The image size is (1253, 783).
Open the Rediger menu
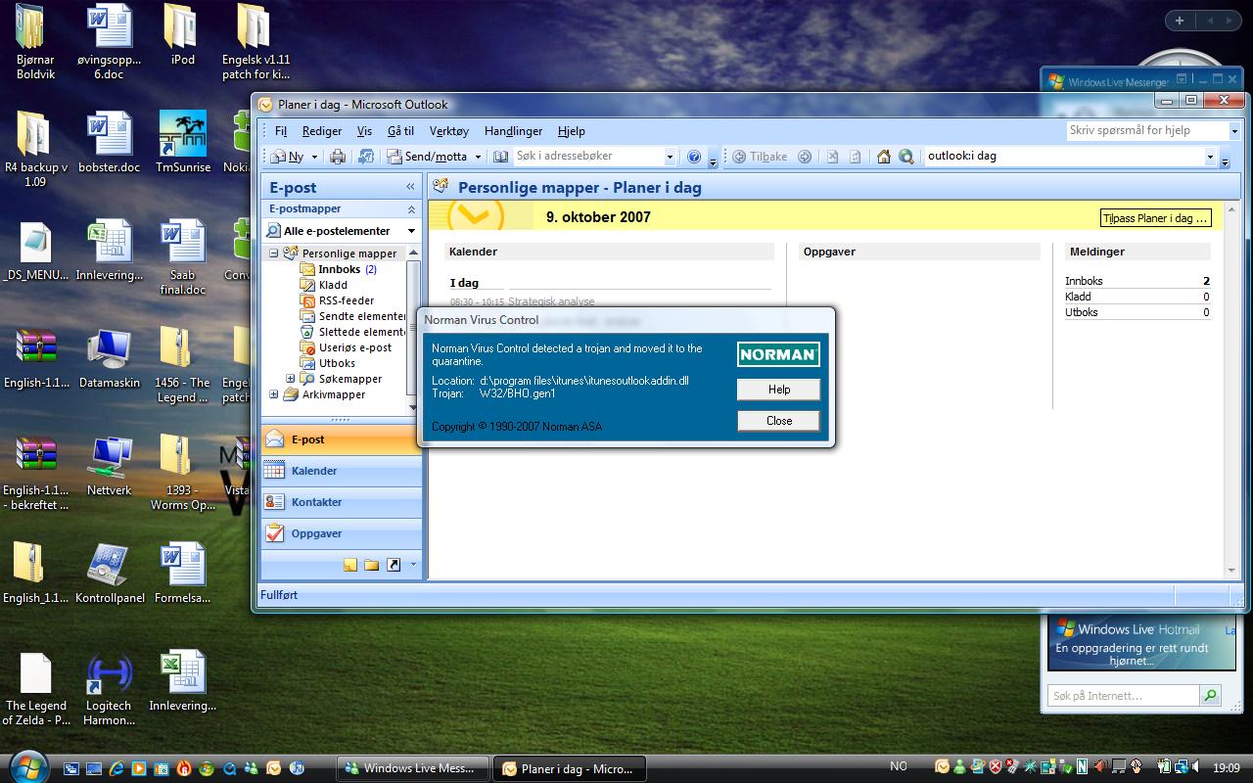coord(322,131)
